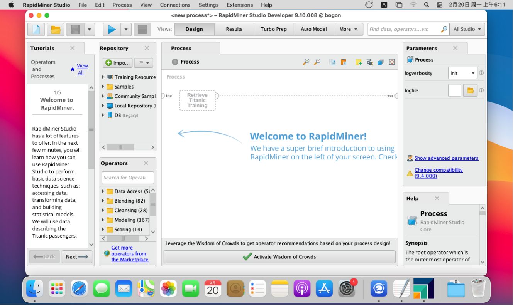The height and width of the screenshot is (305, 513).
Task: Select the Scoring (14) operators folder
Action: tap(128, 230)
